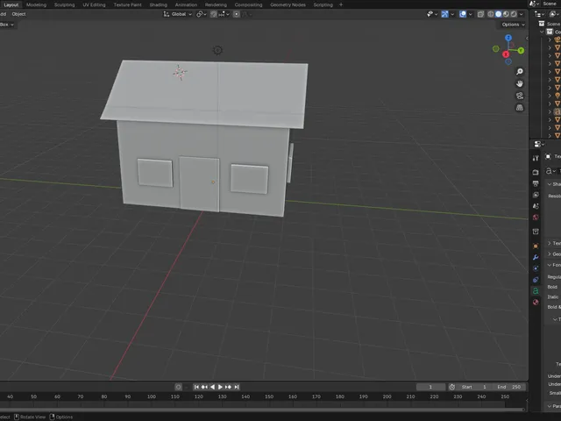Click the pan hand icon in viewport
This screenshot has width=561, height=421.
point(520,84)
